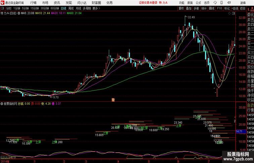The width and height of the screenshot is (254, 163).
Task: Click the 9.70 low price label
Action: [56, 97]
